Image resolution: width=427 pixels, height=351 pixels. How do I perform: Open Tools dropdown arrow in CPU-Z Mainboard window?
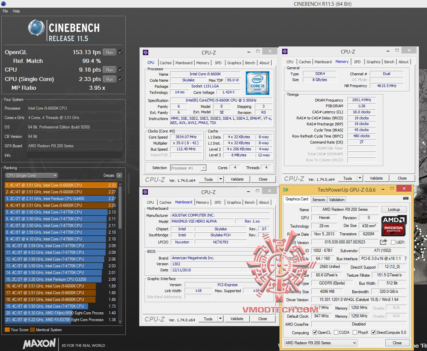click(x=220, y=319)
